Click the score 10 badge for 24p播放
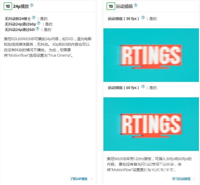 (x=8, y=6)
